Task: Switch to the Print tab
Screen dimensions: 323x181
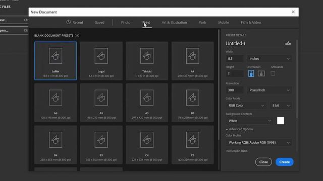Action: 146,22
